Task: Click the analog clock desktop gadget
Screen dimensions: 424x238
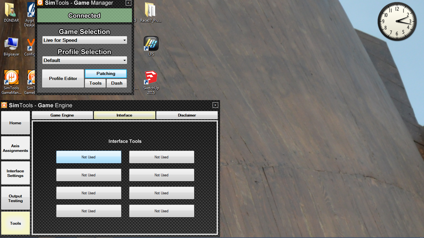Action: 397,21
